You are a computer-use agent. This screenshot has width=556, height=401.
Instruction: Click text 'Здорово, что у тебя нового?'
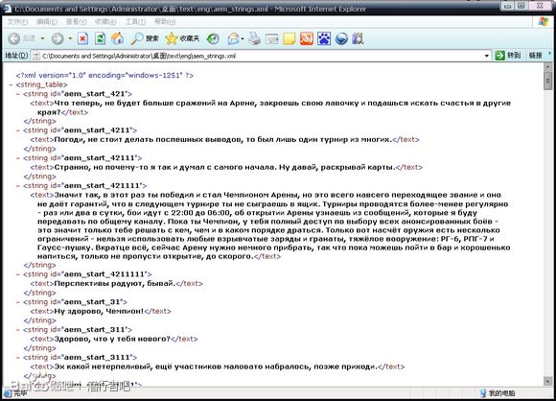pyautogui.click(x=112, y=339)
